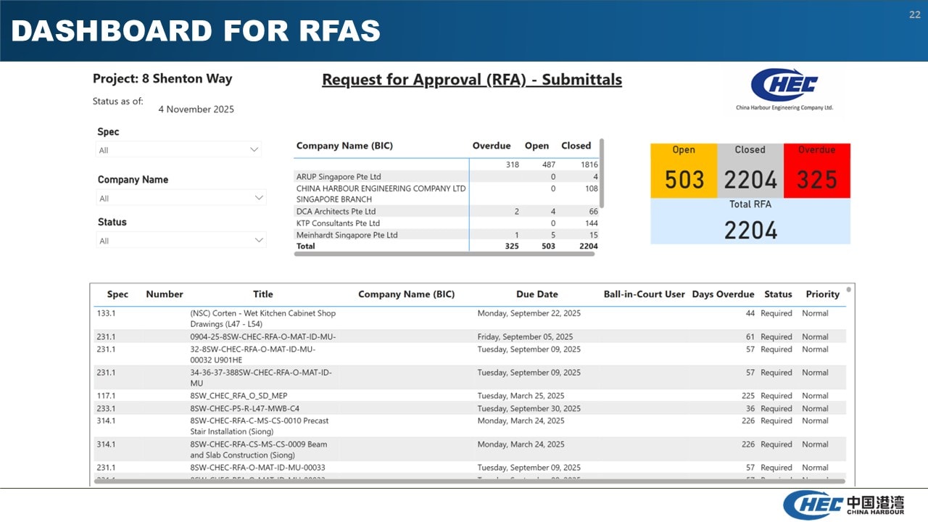Click the detail table horizontal scrollbar
The height and width of the screenshot is (522, 928).
(469, 481)
